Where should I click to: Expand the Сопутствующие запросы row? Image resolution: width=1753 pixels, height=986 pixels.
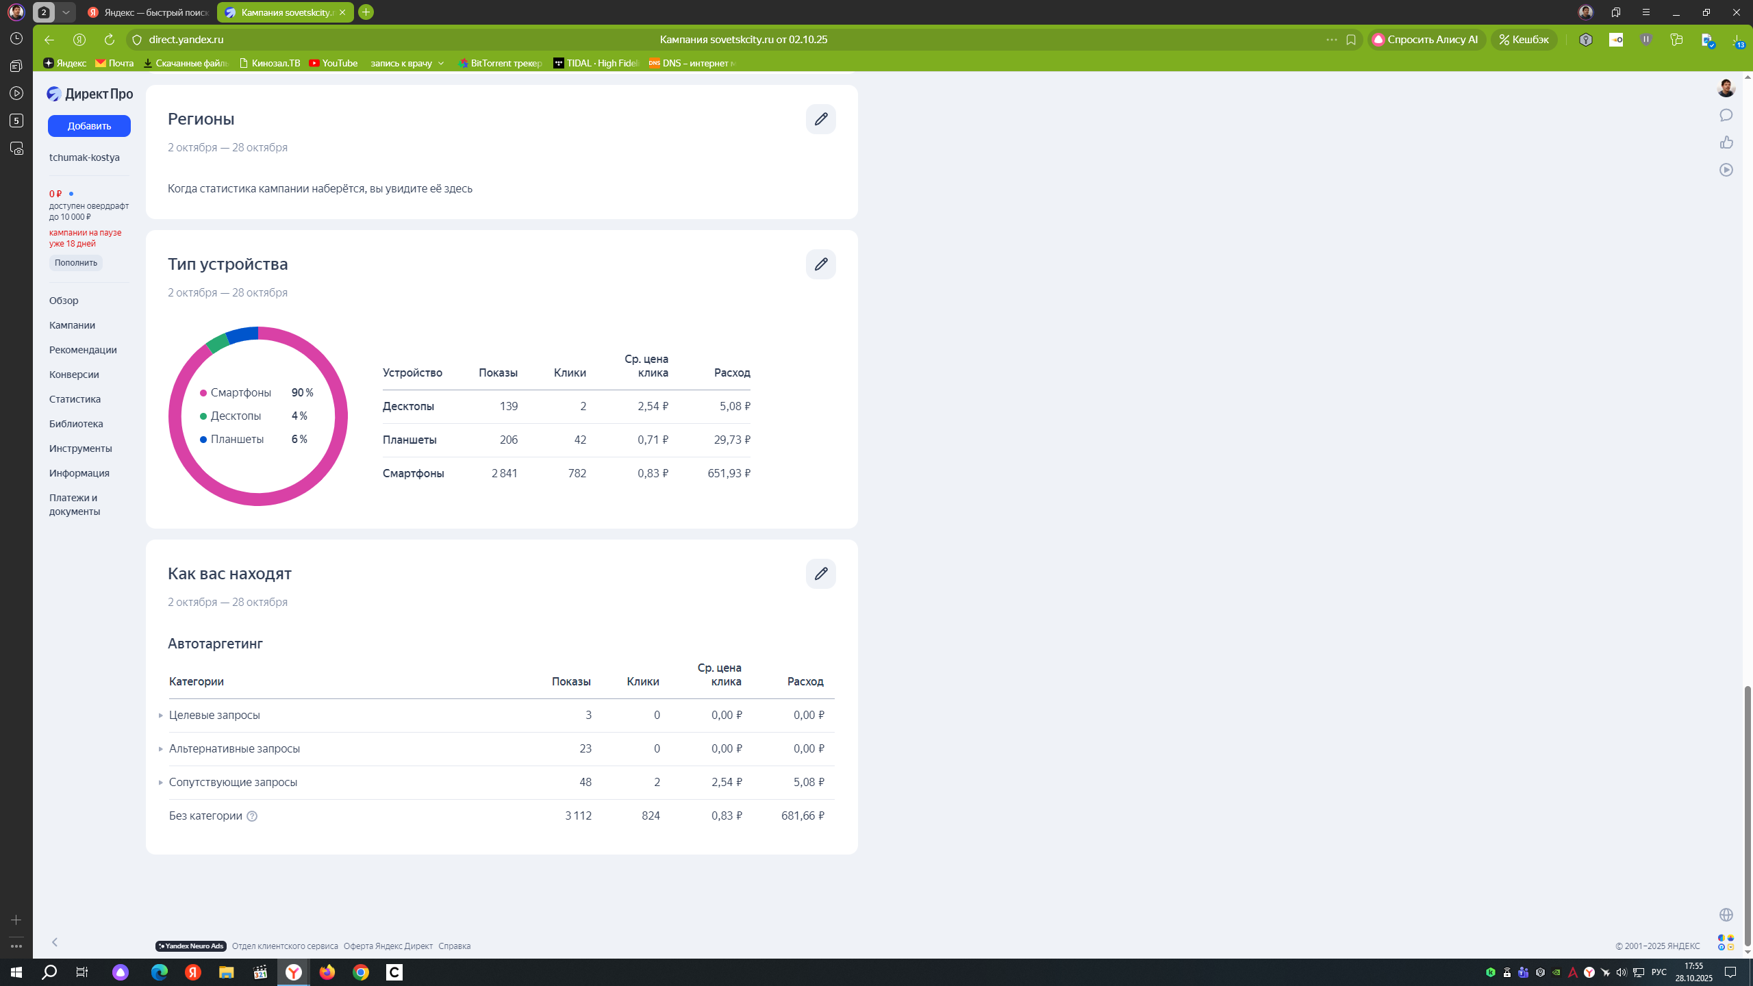coord(161,783)
